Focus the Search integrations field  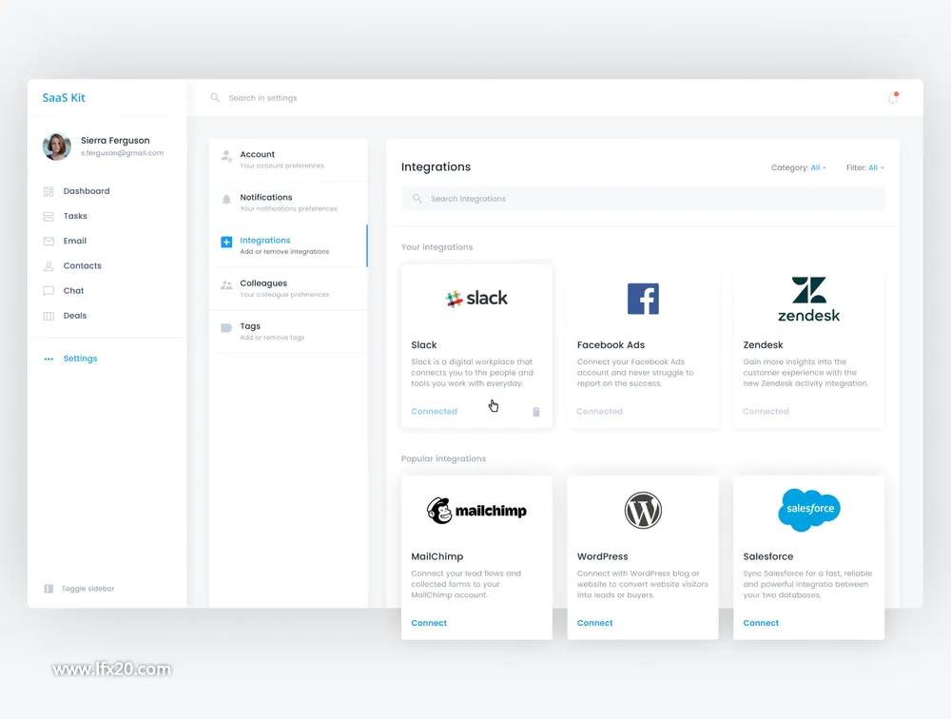643,199
